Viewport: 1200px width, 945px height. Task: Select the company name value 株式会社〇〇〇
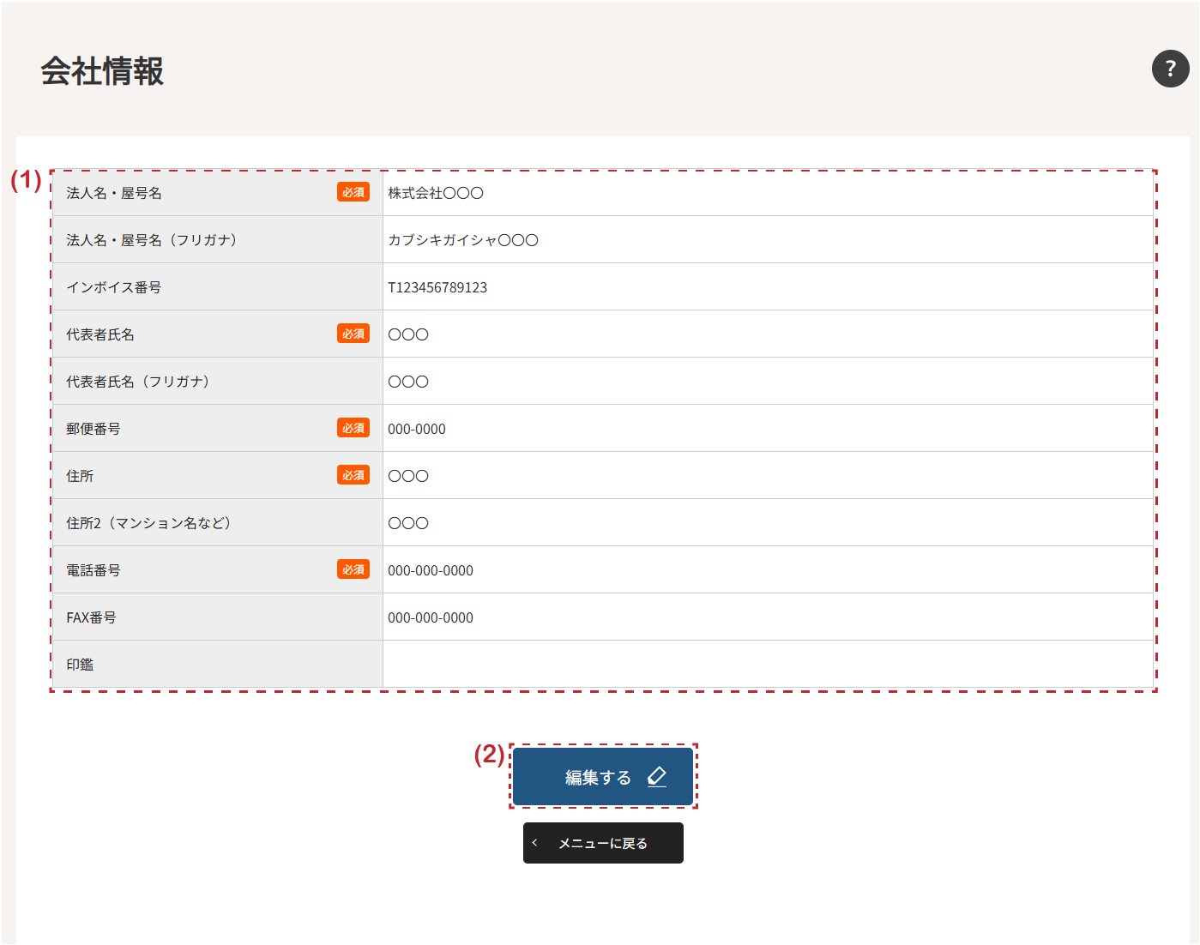tap(436, 193)
